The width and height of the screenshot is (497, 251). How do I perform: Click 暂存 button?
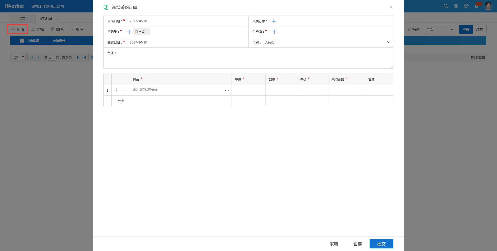pos(358,244)
